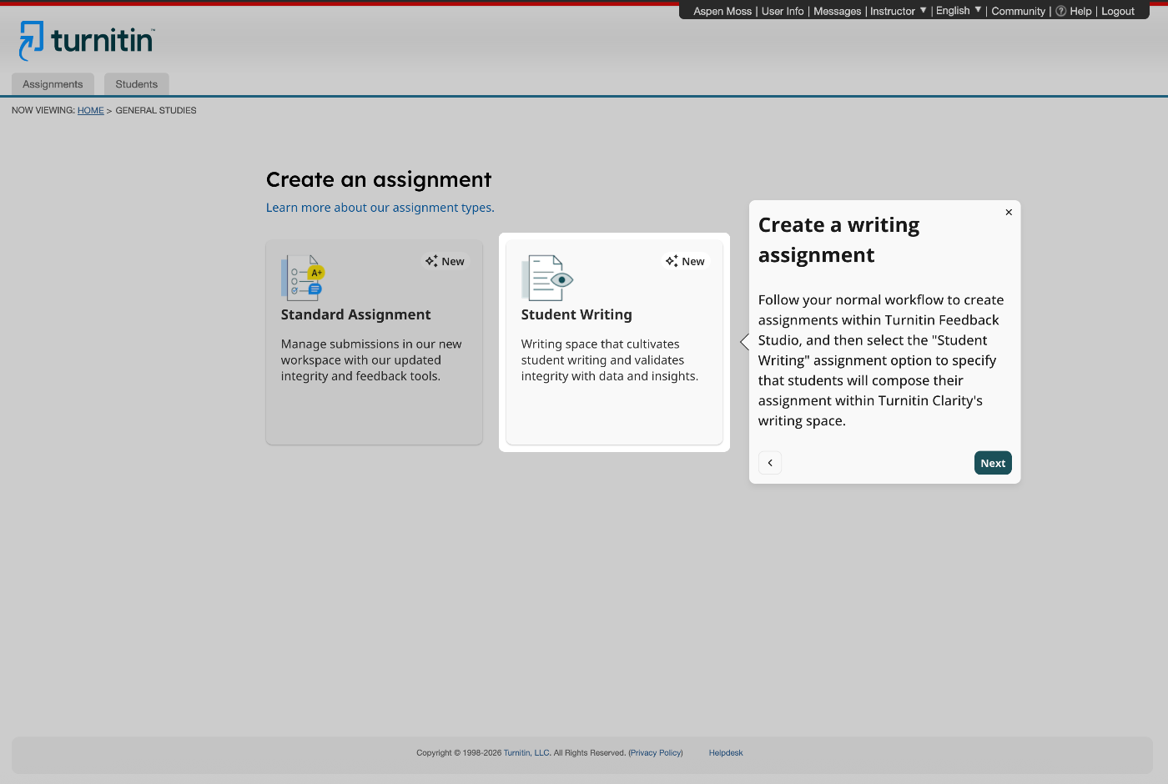This screenshot has height=784, width=1168.
Task: Log out using the Logout link
Action: 1118,11
